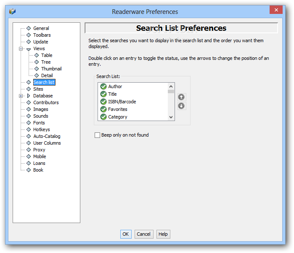Select the Views category
The width and height of the screenshot is (294, 253).
(x=39, y=48)
